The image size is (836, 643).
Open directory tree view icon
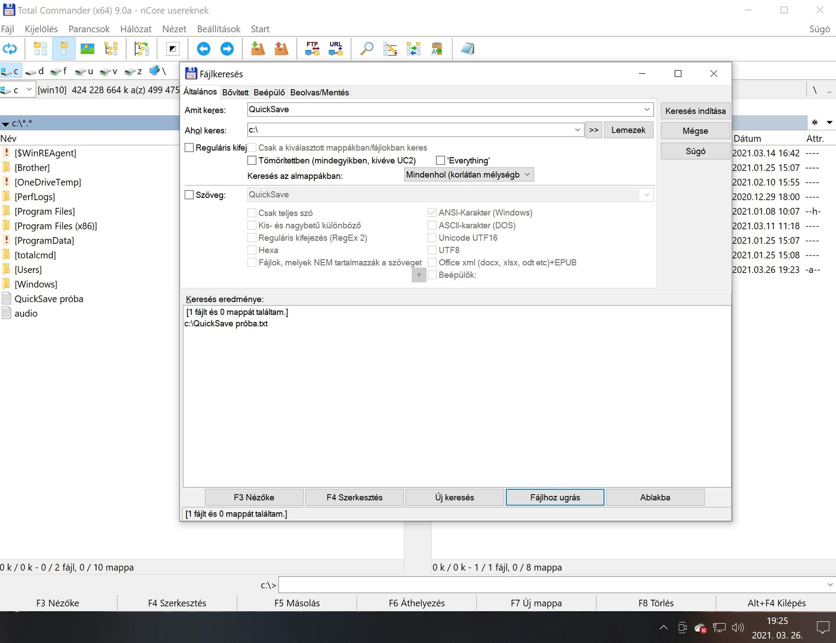[111, 49]
